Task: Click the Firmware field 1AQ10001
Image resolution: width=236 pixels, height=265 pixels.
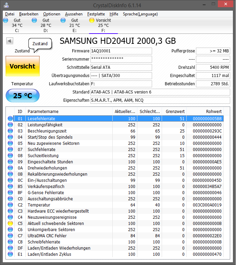Action: [121, 51]
